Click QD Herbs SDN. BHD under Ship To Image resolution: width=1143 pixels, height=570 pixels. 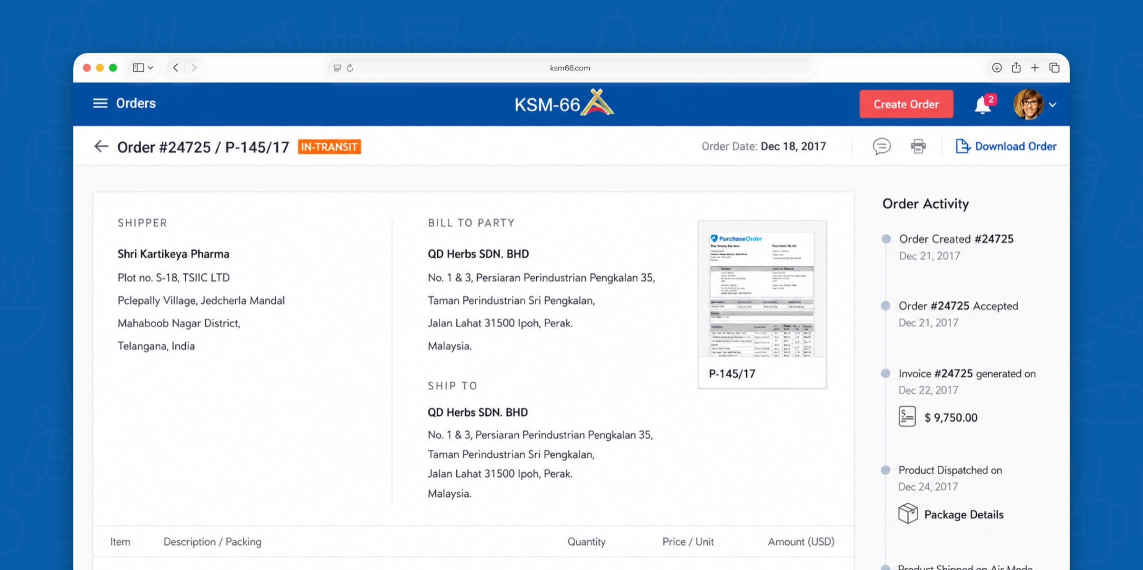coord(478,412)
